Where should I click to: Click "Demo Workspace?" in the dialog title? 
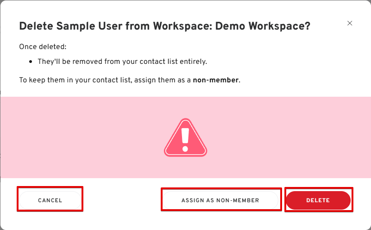(x=263, y=26)
